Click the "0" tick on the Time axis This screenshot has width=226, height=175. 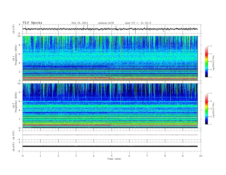pos(23,156)
